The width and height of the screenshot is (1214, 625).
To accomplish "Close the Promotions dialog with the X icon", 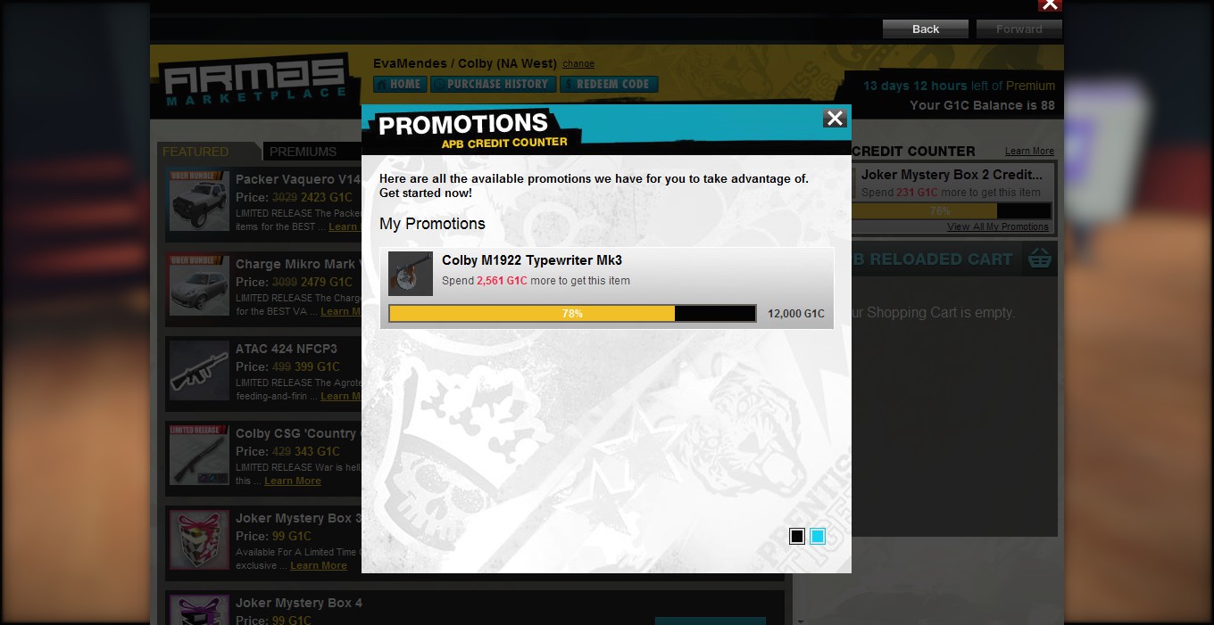I will 835,119.
